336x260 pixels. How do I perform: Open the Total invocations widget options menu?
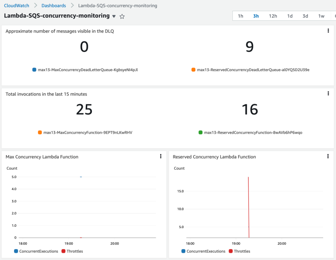328,93
